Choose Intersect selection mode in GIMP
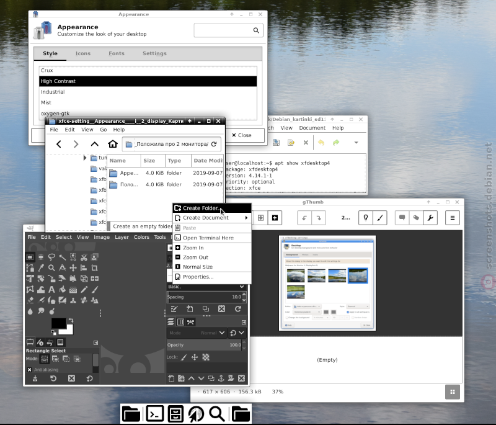Image resolution: width=496 pixels, height=425 pixels. [x=77, y=359]
